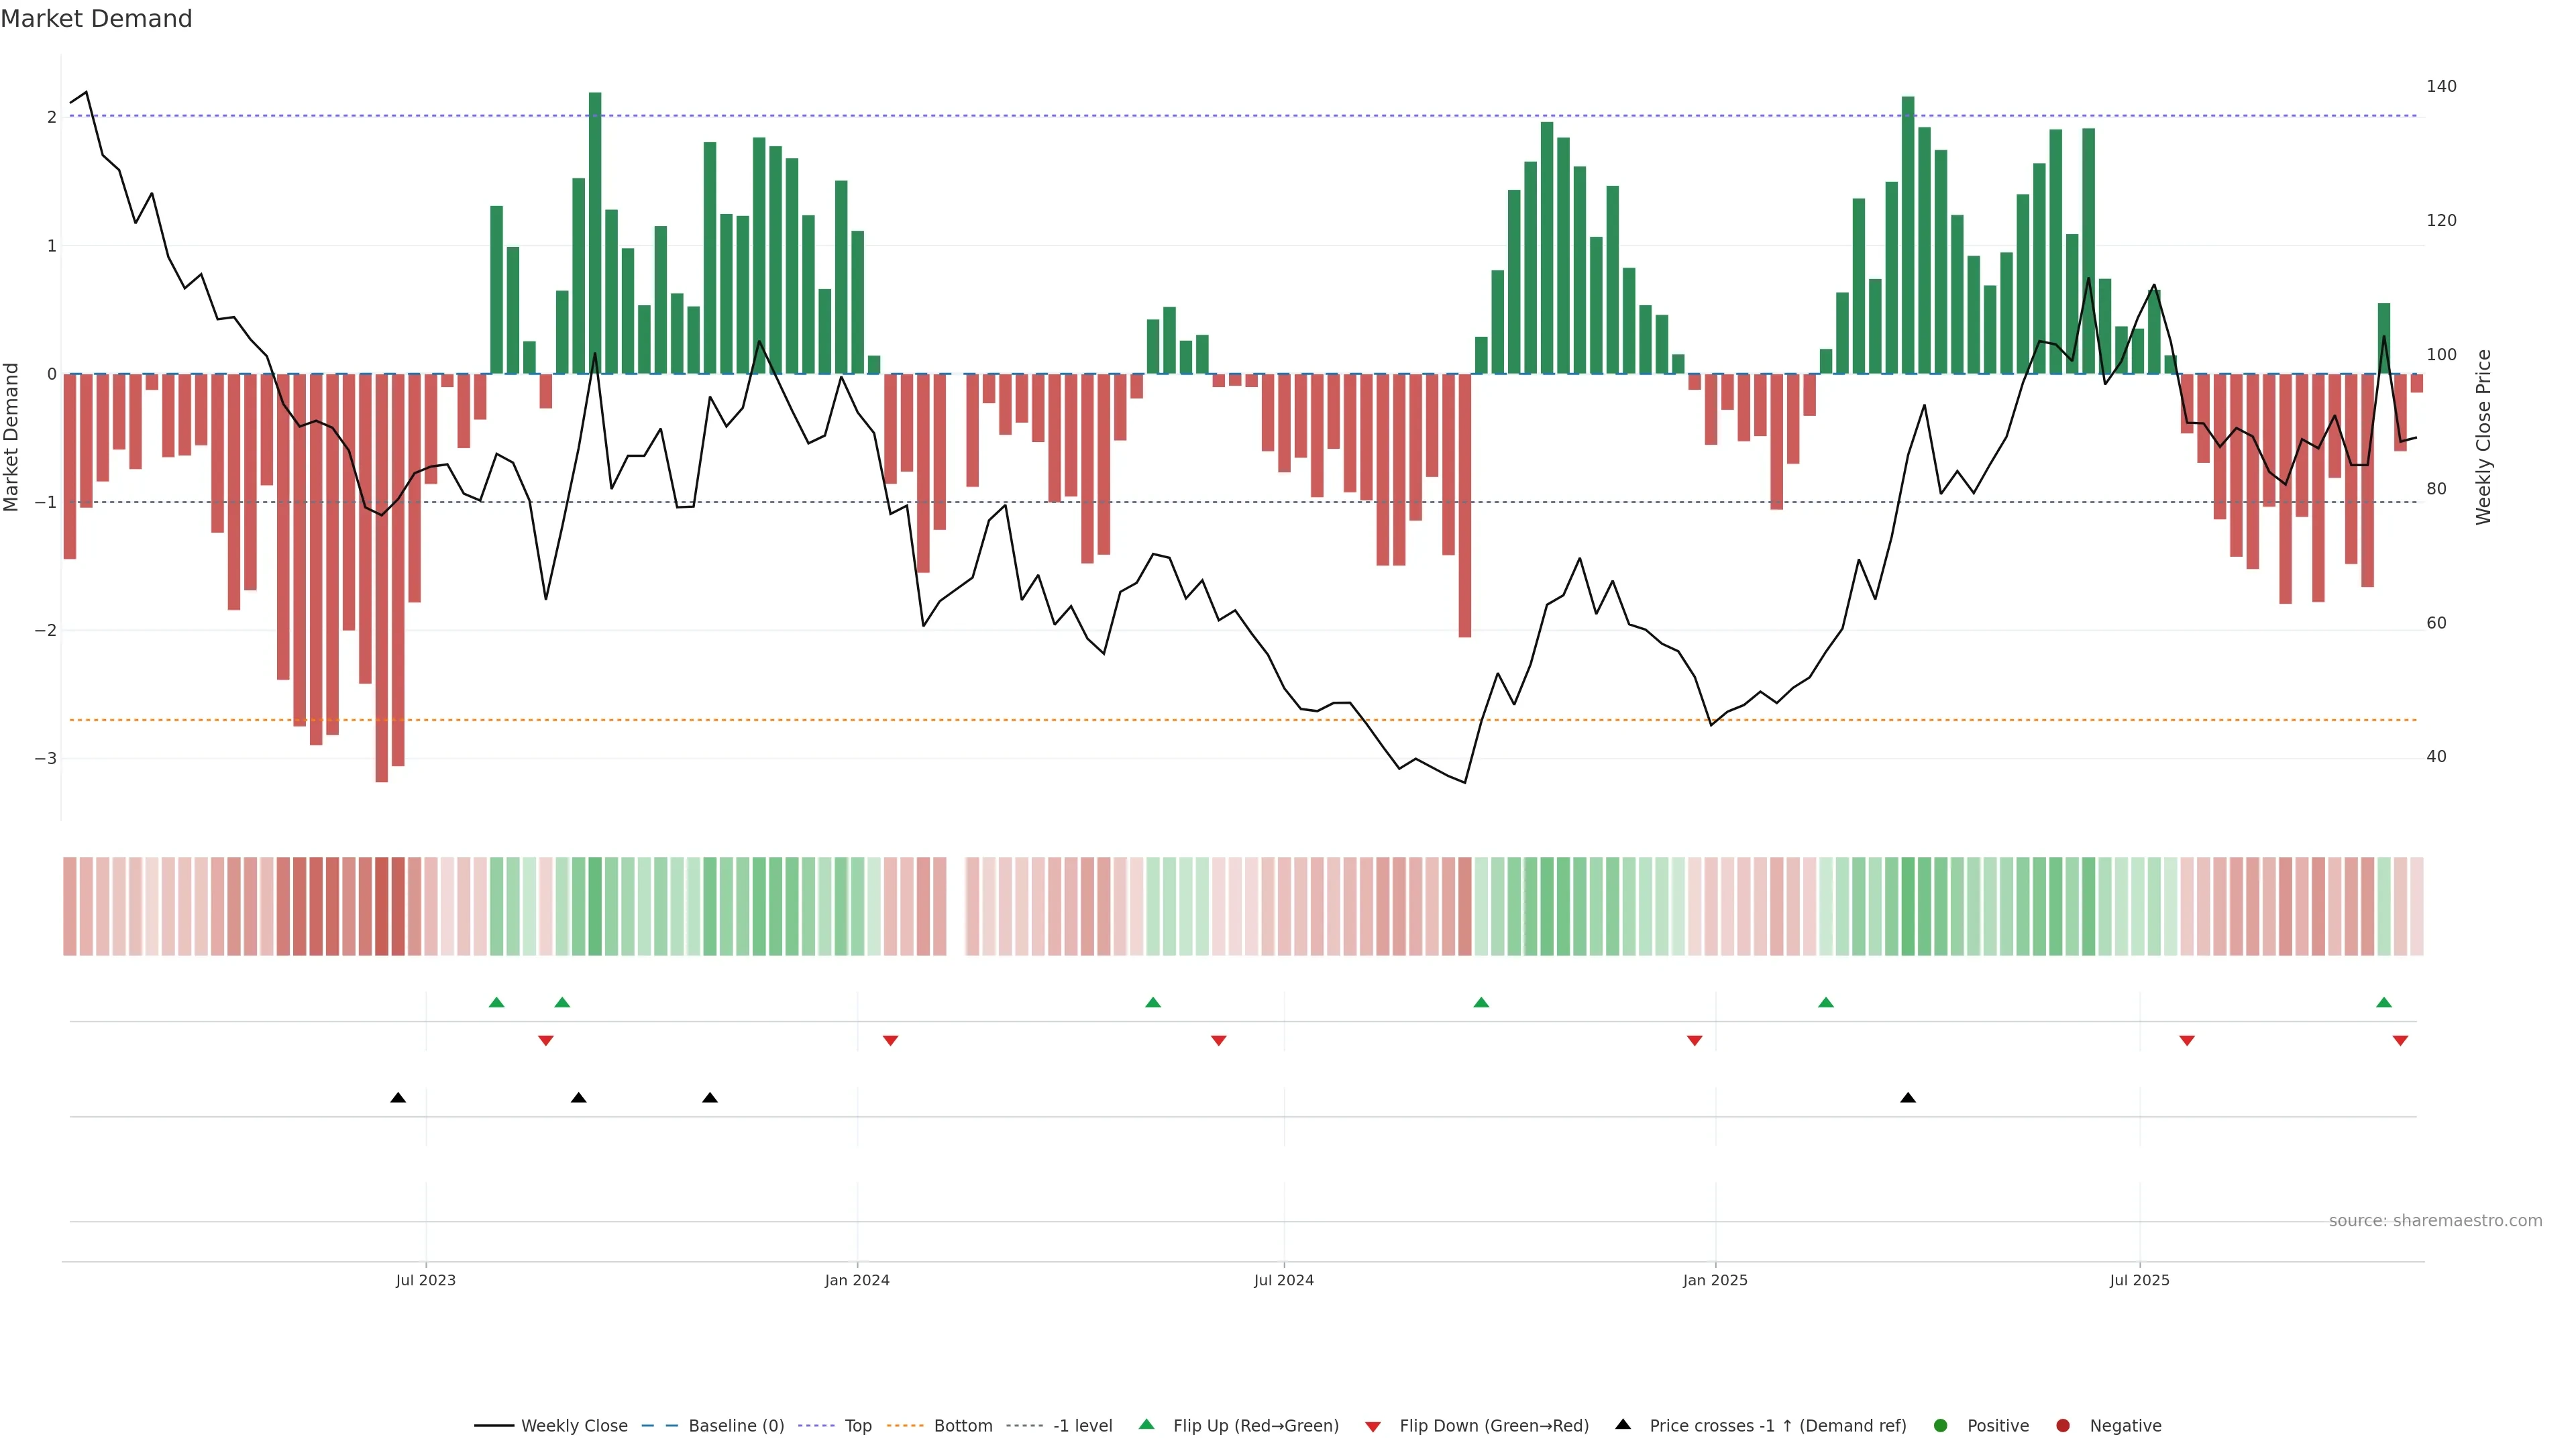2576x1449 pixels.
Task: Click the red flip-down marker just after July 2025
Action: click(x=2187, y=1040)
